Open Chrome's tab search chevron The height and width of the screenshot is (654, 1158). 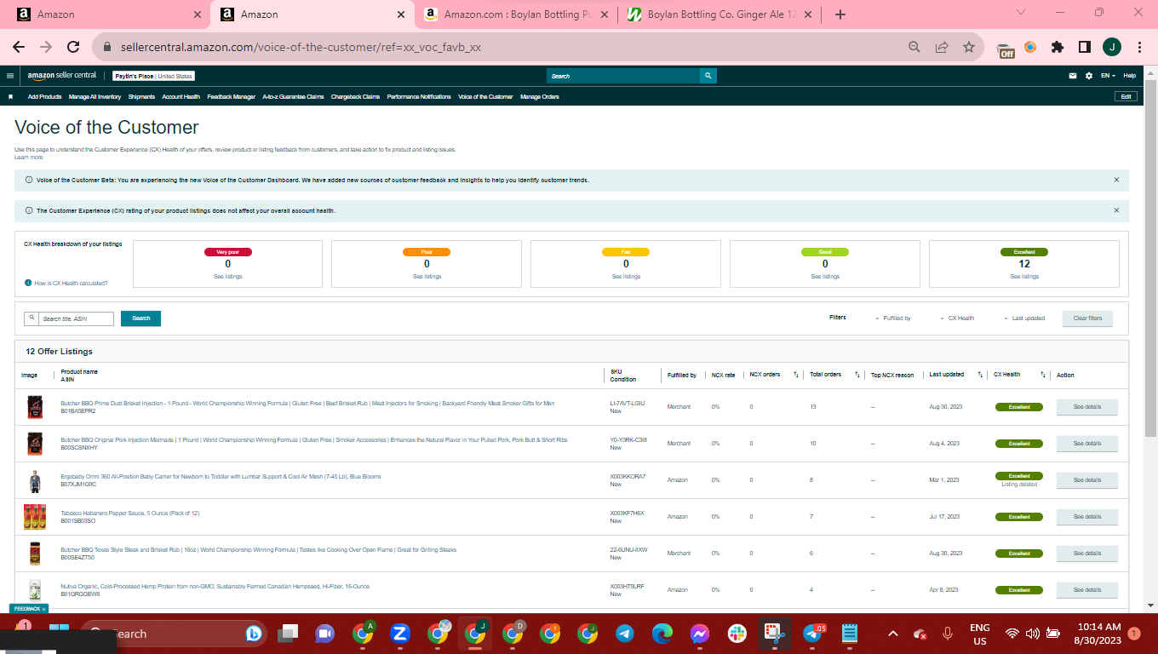(1023, 14)
